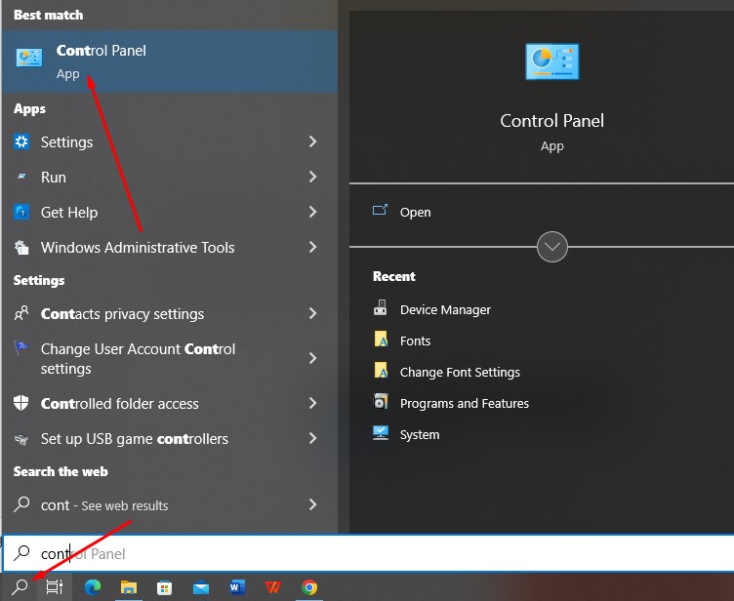734x601 pixels.
Task: Select Get Help app result
Action: pos(170,212)
